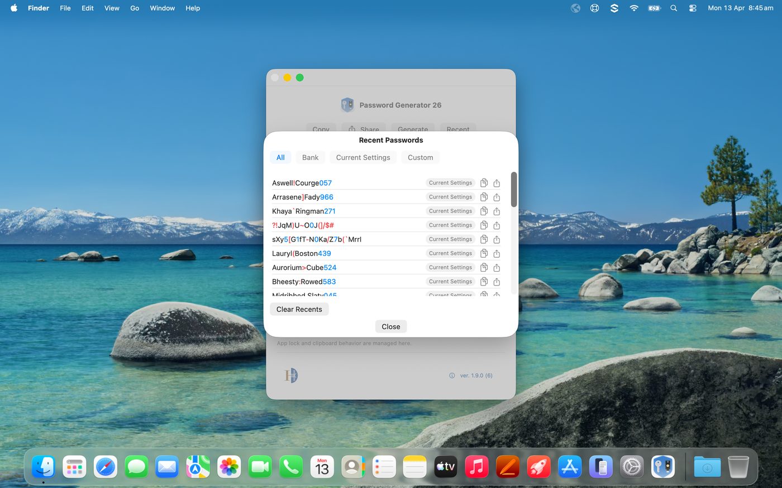782x488 pixels.
Task: Click the menu bar date and time
Action: click(741, 8)
